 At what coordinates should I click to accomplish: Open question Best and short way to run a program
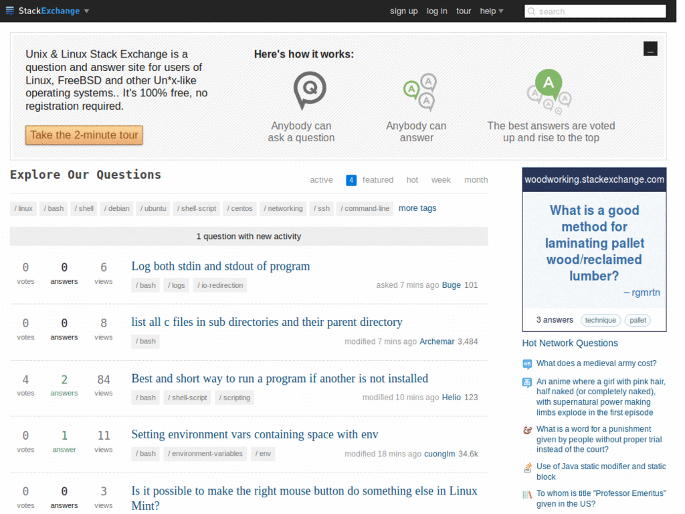(280, 379)
